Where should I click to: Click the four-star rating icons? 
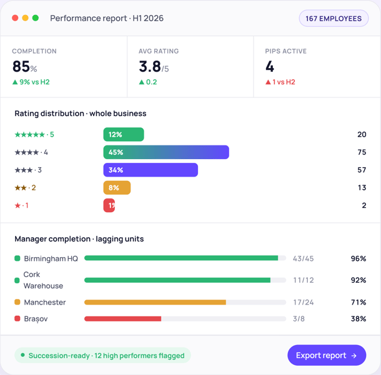tap(27, 152)
